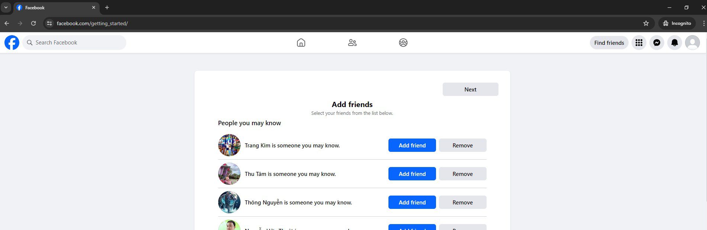Viewport: 707px width, 230px height.
Task: Open the Facebook menu grid icon
Action: tap(639, 43)
